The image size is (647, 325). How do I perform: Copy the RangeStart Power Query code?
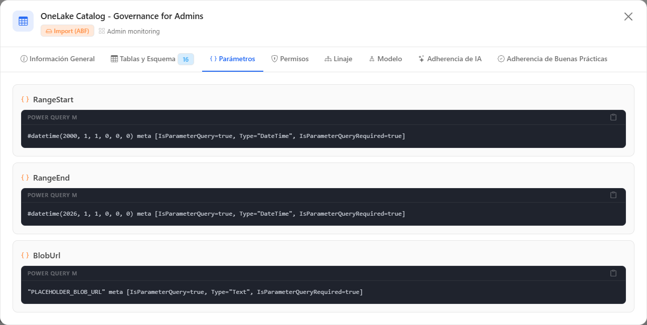pyautogui.click(x=613, y=117)
